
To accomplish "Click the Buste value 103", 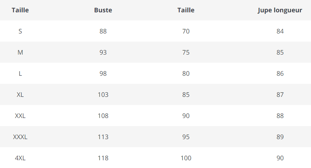I will 103,95.
